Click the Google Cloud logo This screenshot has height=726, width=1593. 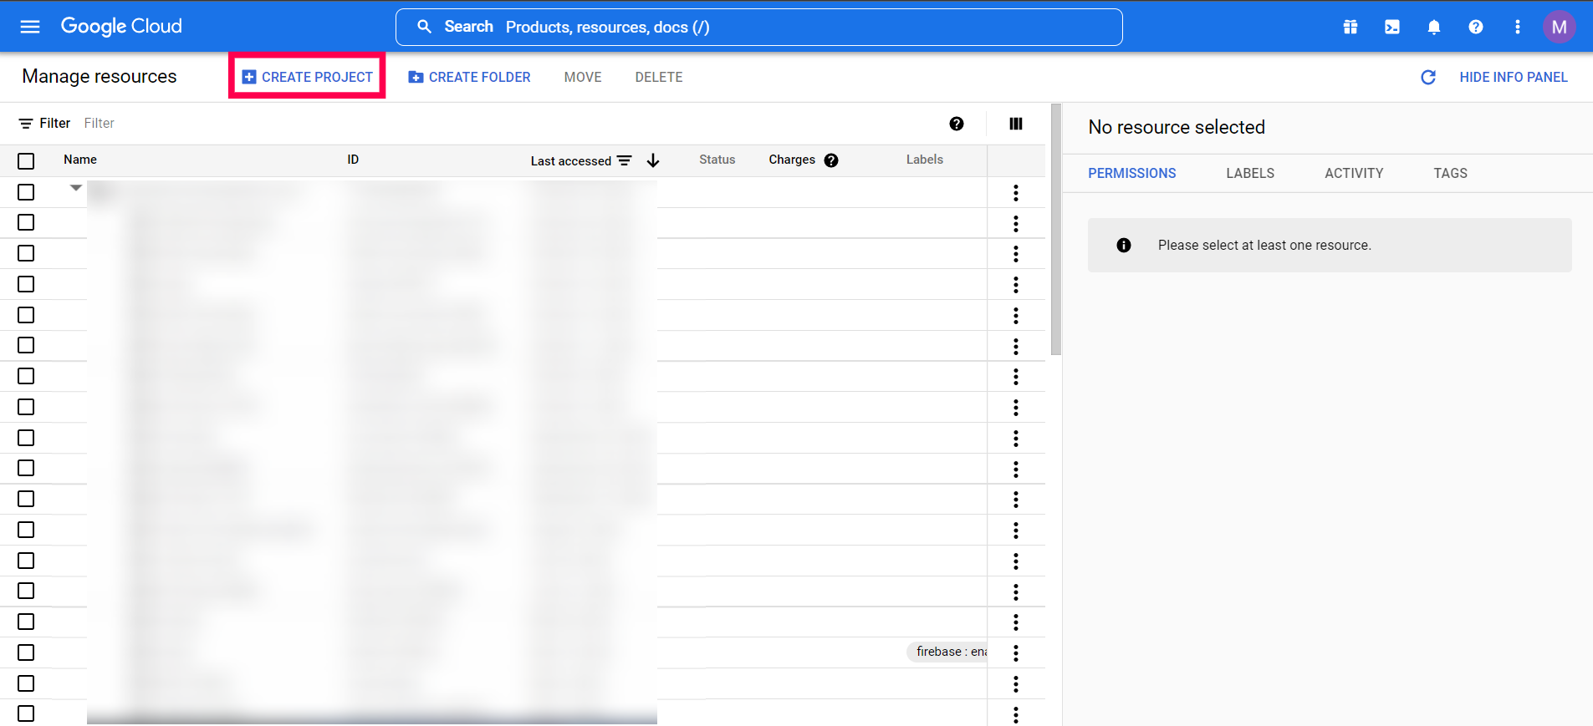click(x=121, y=27)
